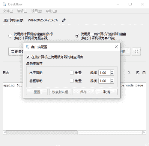Viewport: 149px width, 146px height.
Task: Click the 保存 button
Action: point(83,92)
